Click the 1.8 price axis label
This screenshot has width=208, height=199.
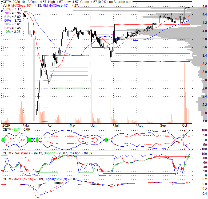[x=205, y=121]
